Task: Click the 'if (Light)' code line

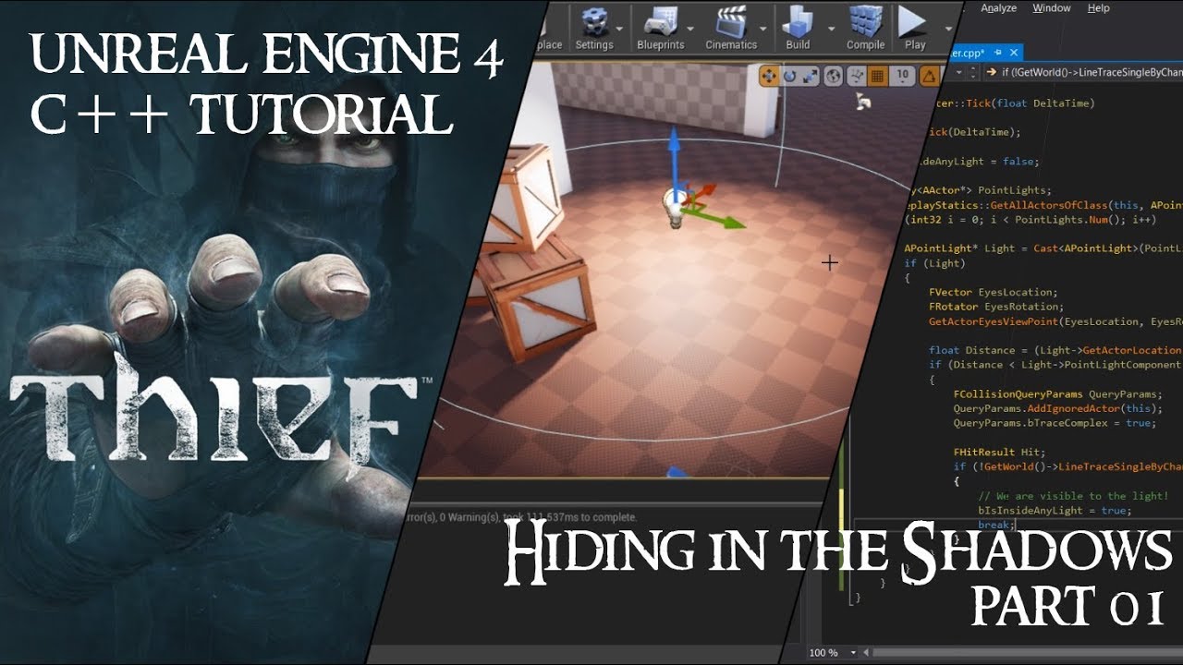Action: click(934, 263)
